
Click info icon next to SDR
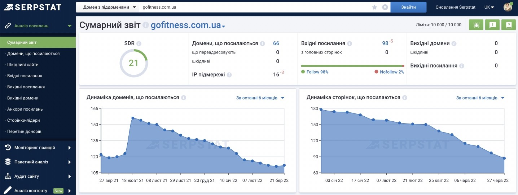click(x=139, y=43)
